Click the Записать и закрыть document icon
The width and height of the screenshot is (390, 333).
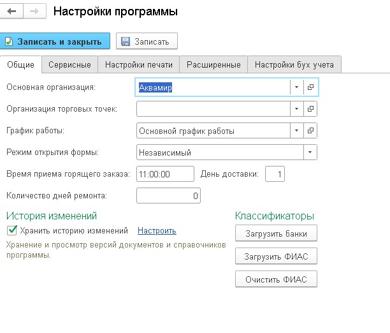point(9,41)
